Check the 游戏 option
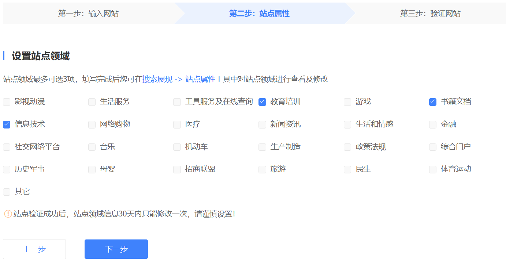 point(347,102)
